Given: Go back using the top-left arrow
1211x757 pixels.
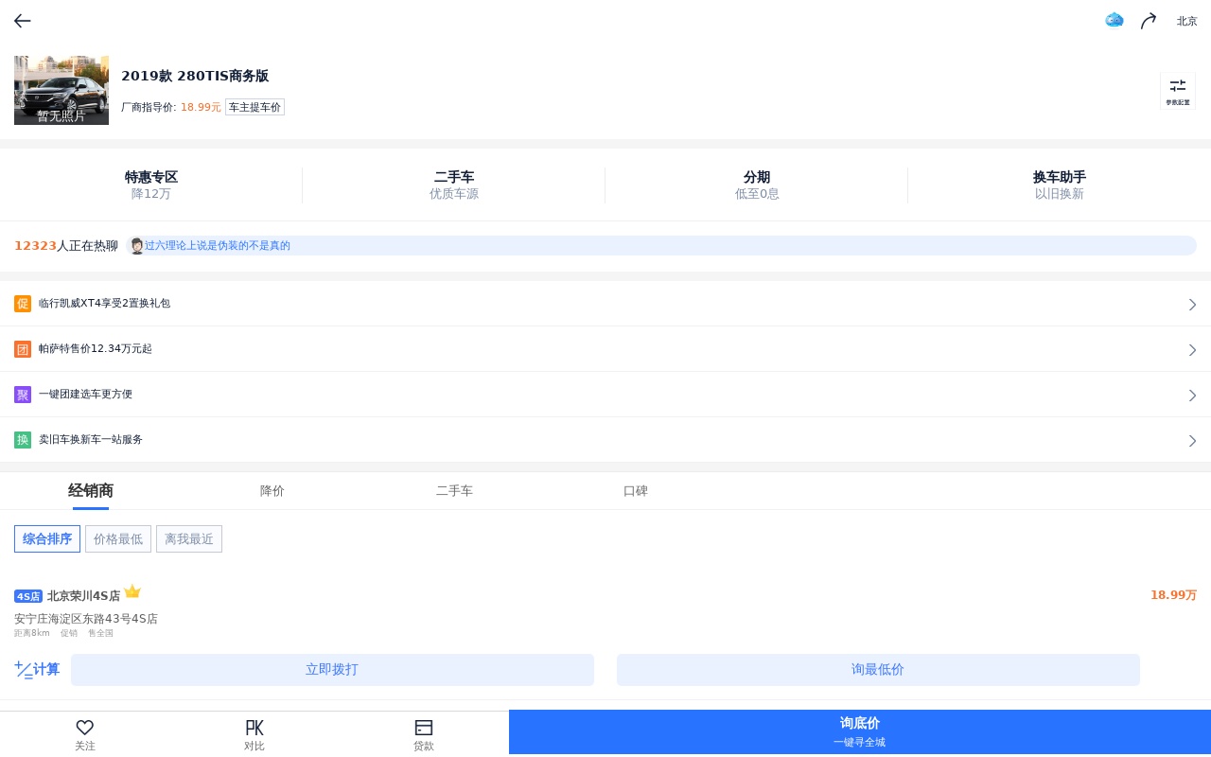Looking at the screenshot, I should 23,21.
